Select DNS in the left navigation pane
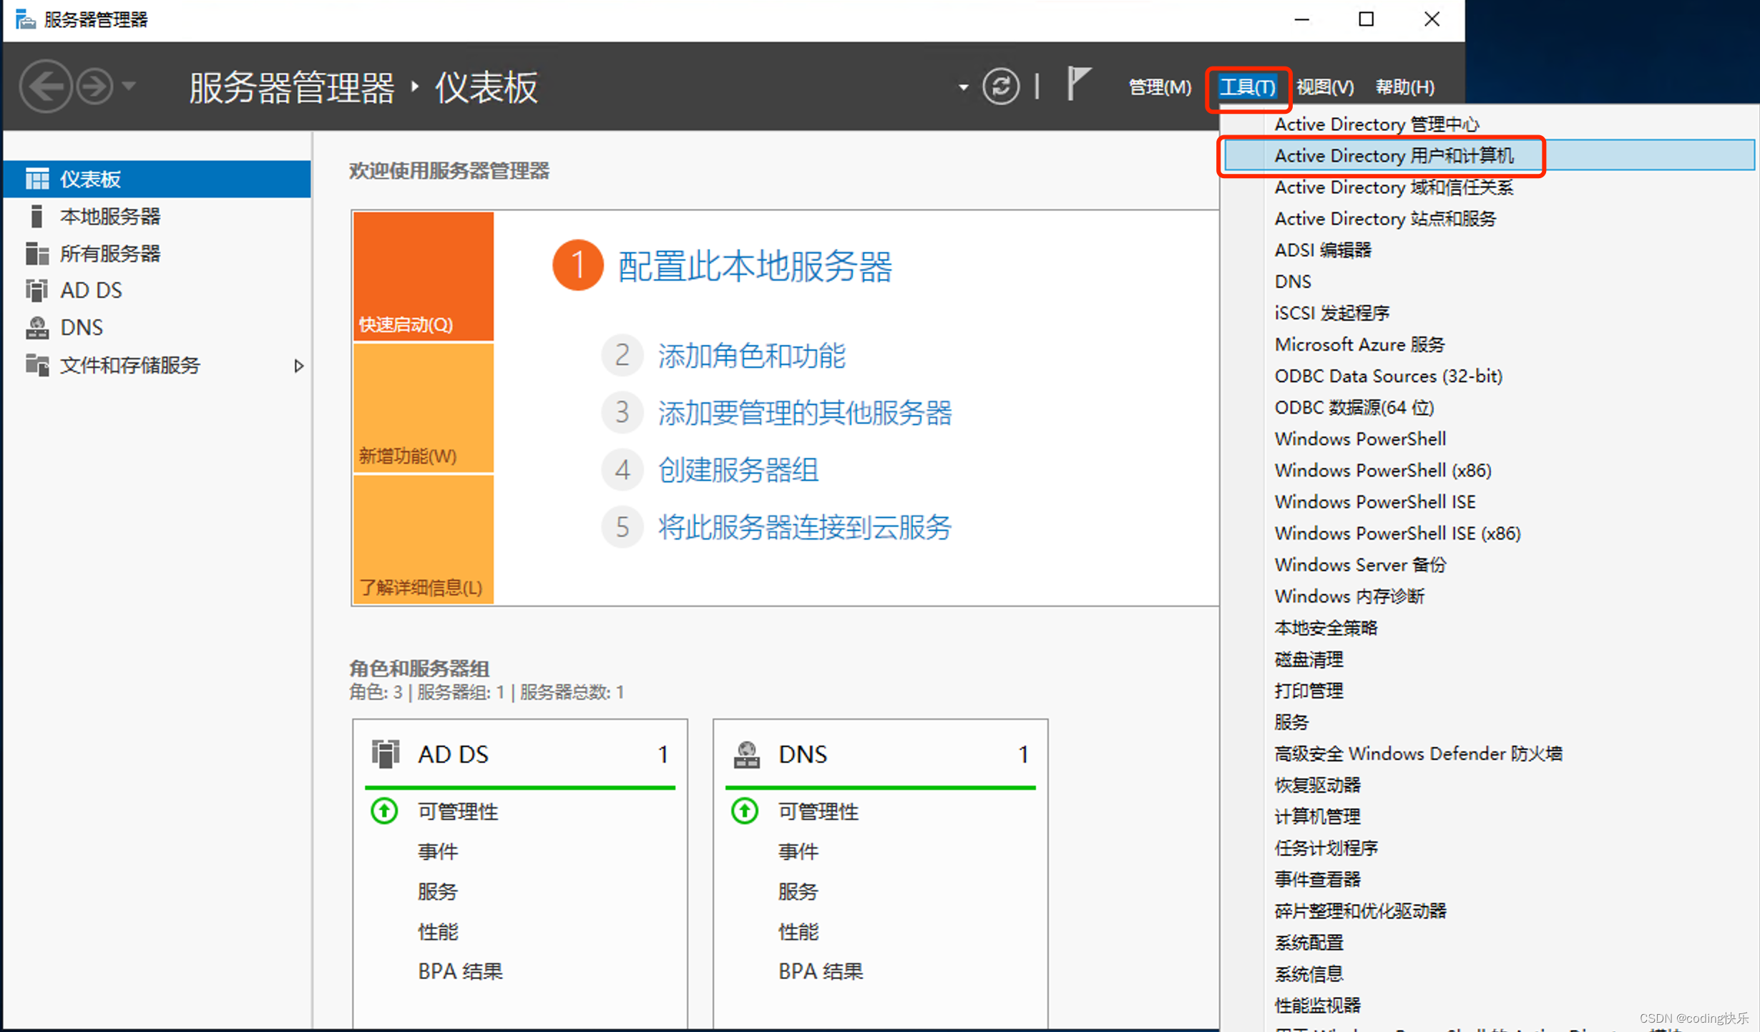 pyautogui.click(x=81, y=326)
